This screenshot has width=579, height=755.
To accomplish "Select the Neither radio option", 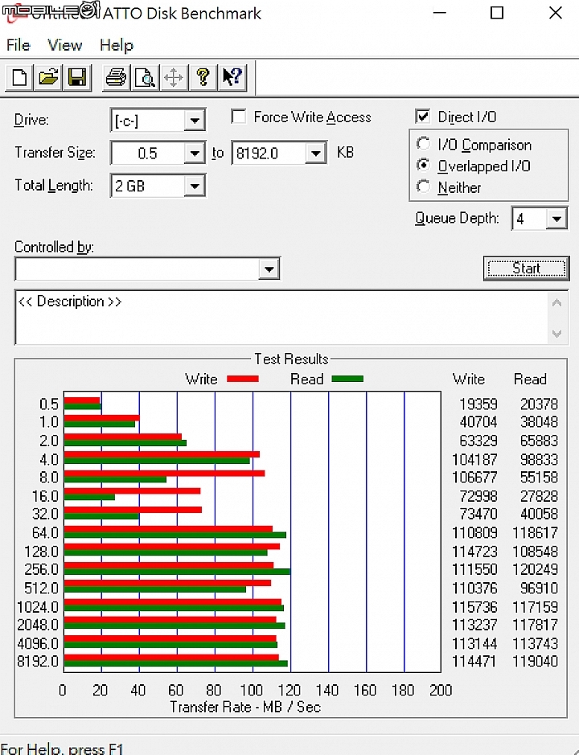I will (x=423, y=187).
